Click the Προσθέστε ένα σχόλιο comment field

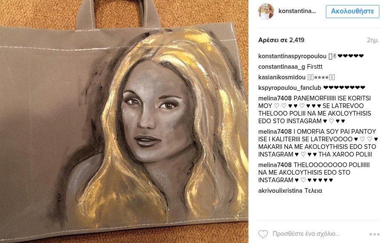point(306,234)
